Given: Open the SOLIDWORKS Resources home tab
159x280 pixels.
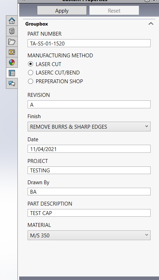Looking at the screenshot, I should (x=12, y=21).
